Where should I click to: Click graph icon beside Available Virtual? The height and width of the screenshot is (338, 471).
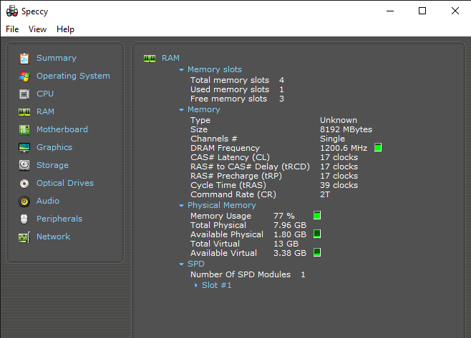[317, 252]
